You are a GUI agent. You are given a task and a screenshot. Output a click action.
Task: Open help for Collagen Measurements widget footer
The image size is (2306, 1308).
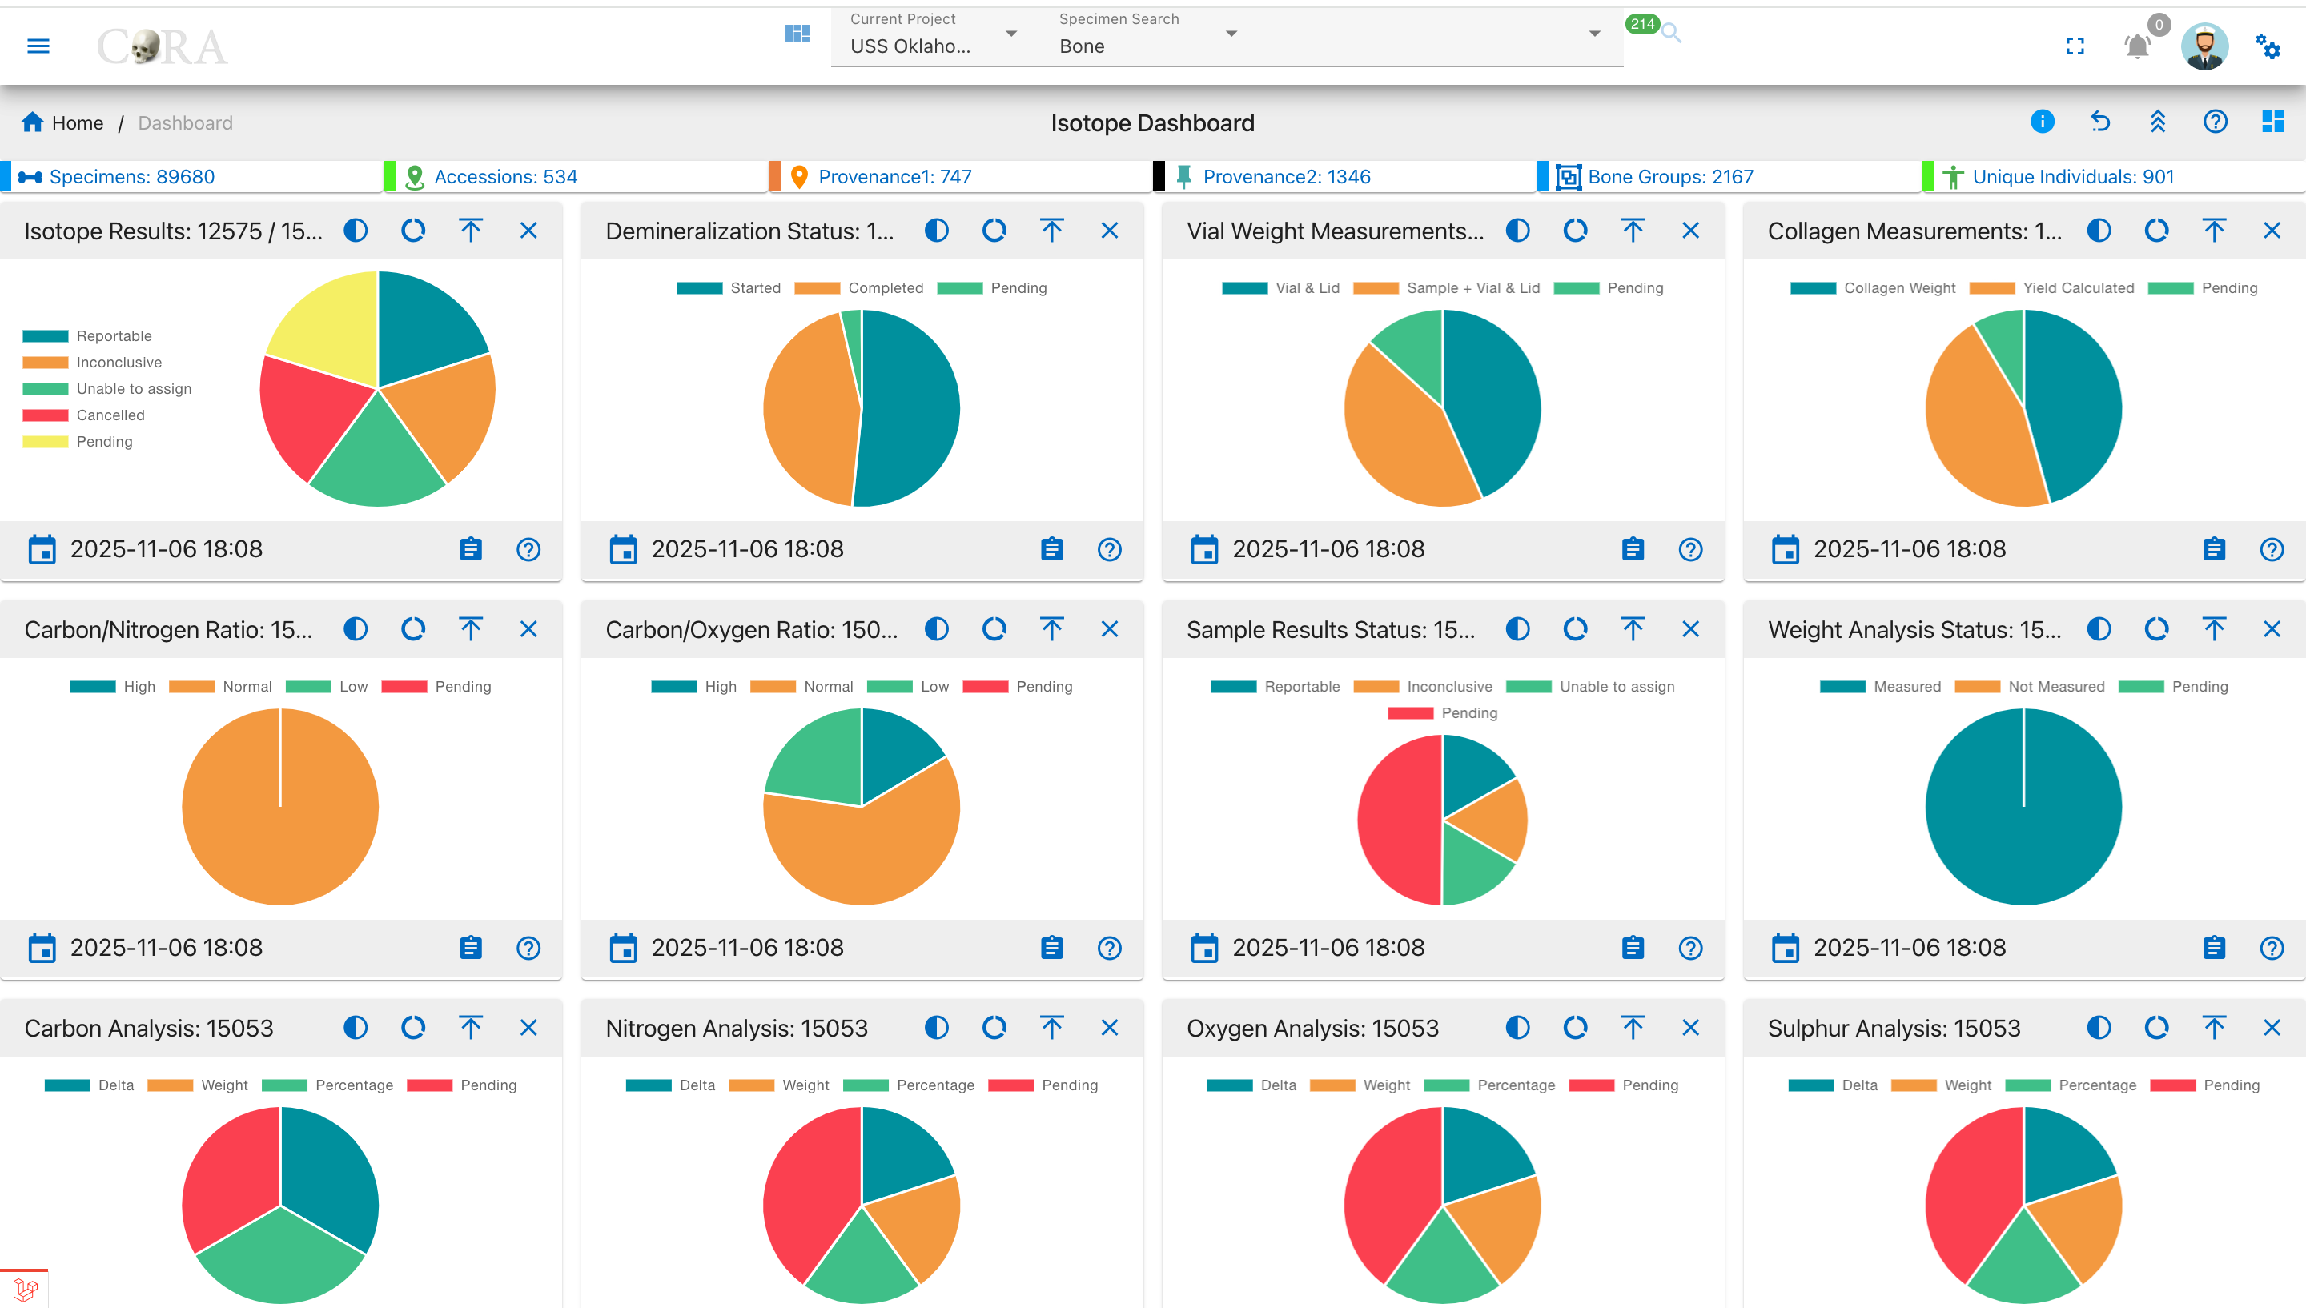click(x=2272, y=549)
